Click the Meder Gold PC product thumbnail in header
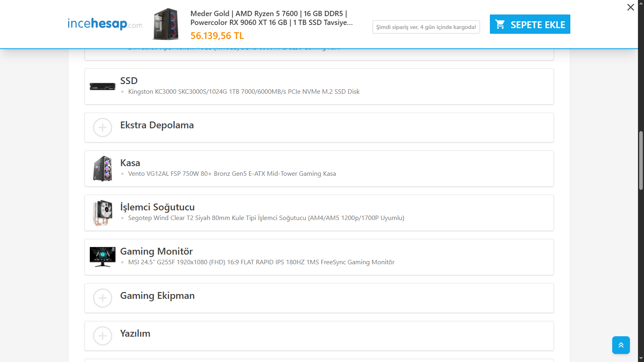The height and width of the screenshot is (362, 644). 165,24
